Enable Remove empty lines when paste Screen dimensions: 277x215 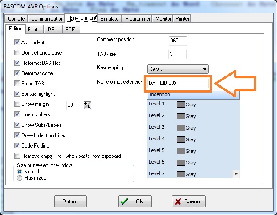point(17,156)
